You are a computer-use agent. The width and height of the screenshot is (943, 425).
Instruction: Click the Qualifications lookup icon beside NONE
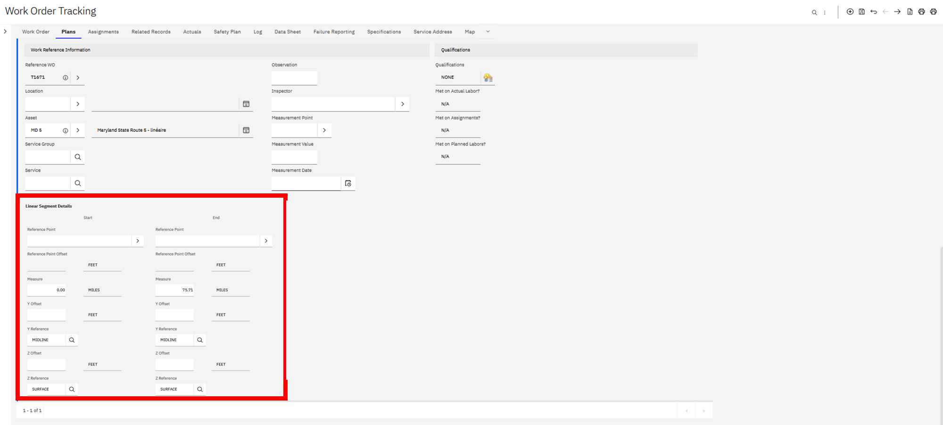[x=488, y=78]
